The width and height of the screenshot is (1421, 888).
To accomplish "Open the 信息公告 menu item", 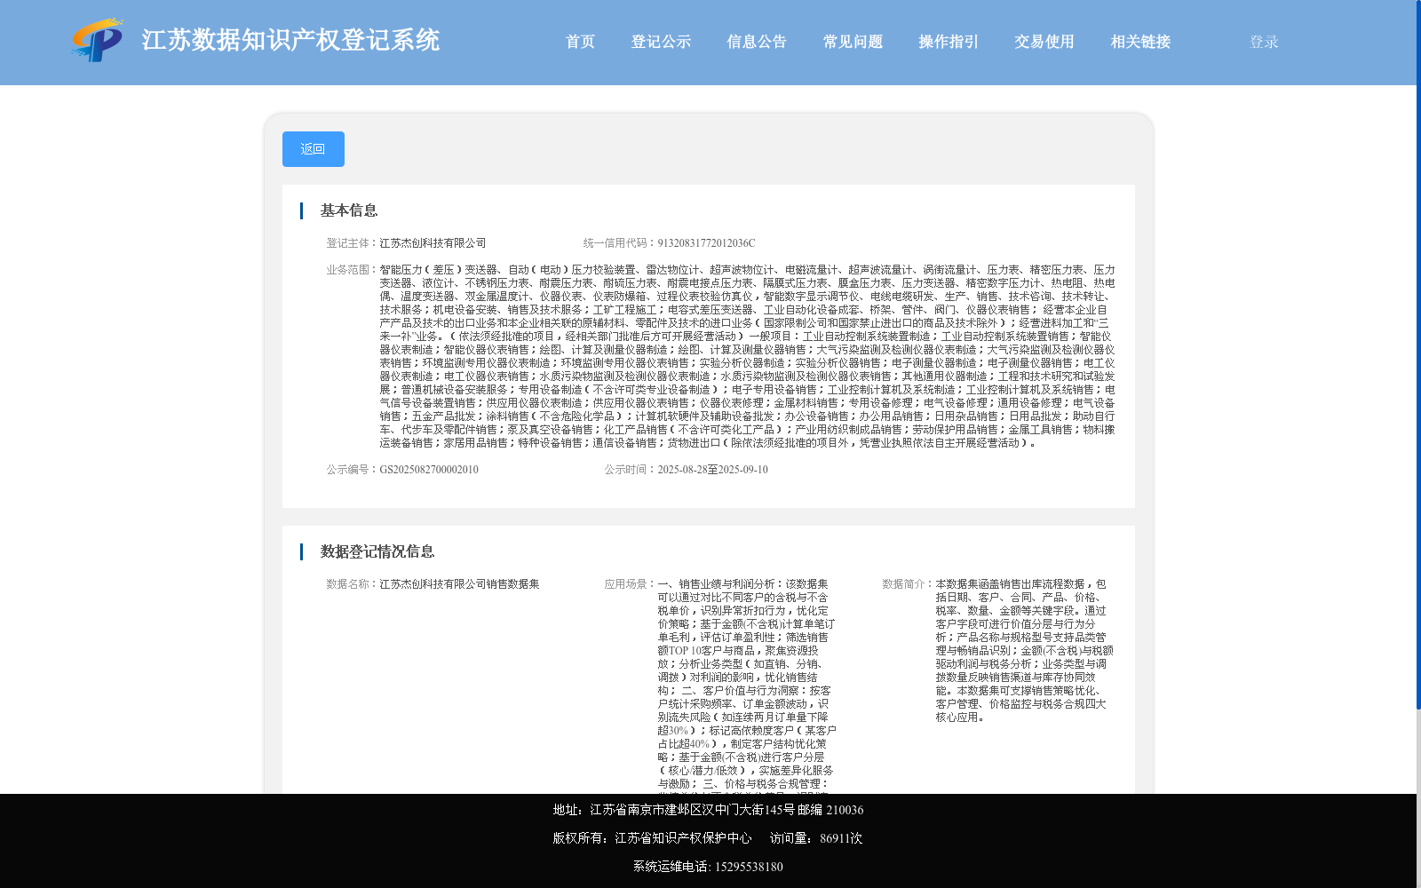I will (x=758, y=42).
